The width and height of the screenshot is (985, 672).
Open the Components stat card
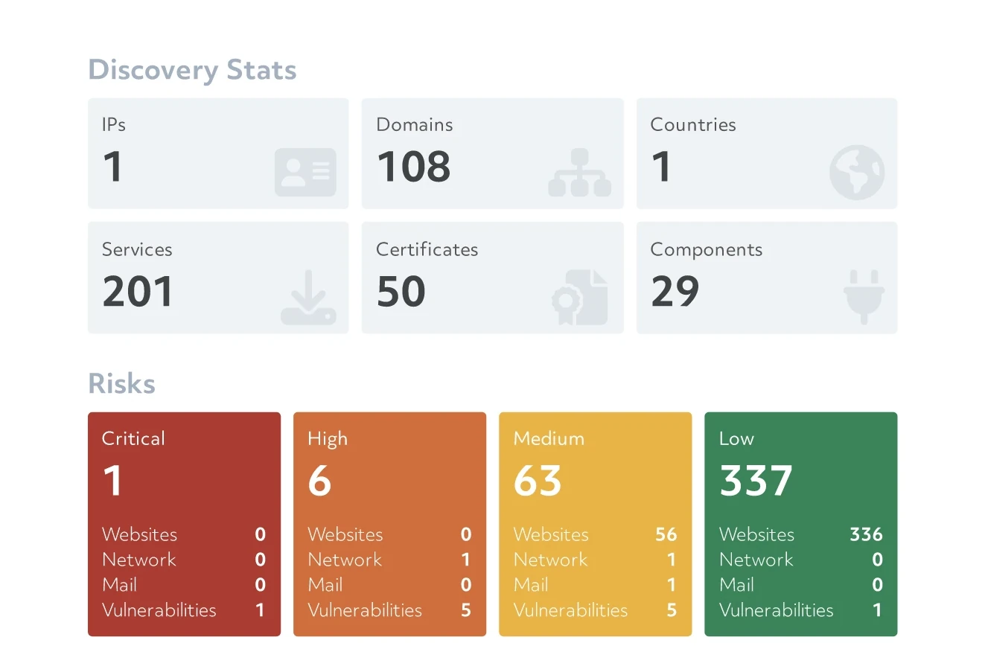point(767,278)
